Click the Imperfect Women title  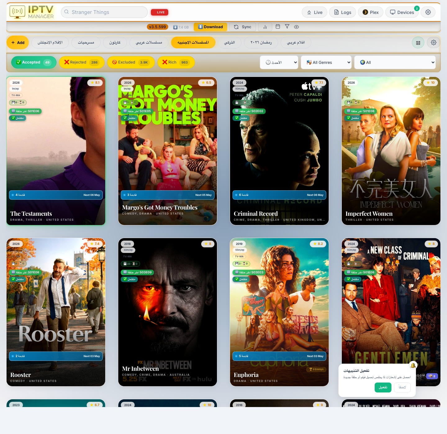369,214
